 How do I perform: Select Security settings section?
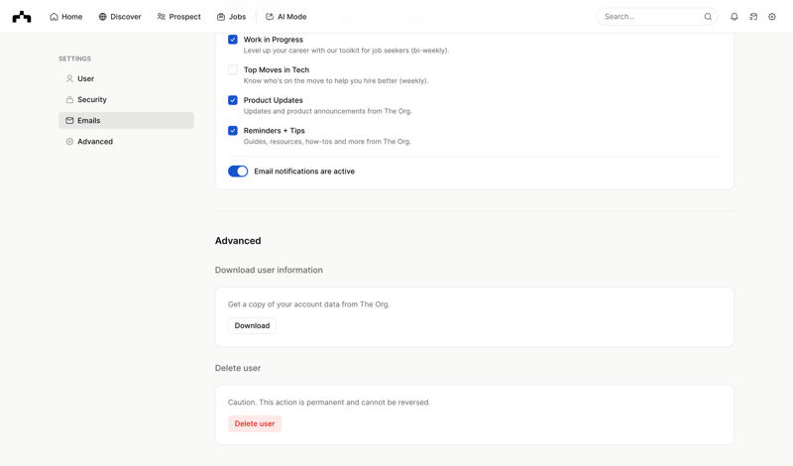(127, 100)
